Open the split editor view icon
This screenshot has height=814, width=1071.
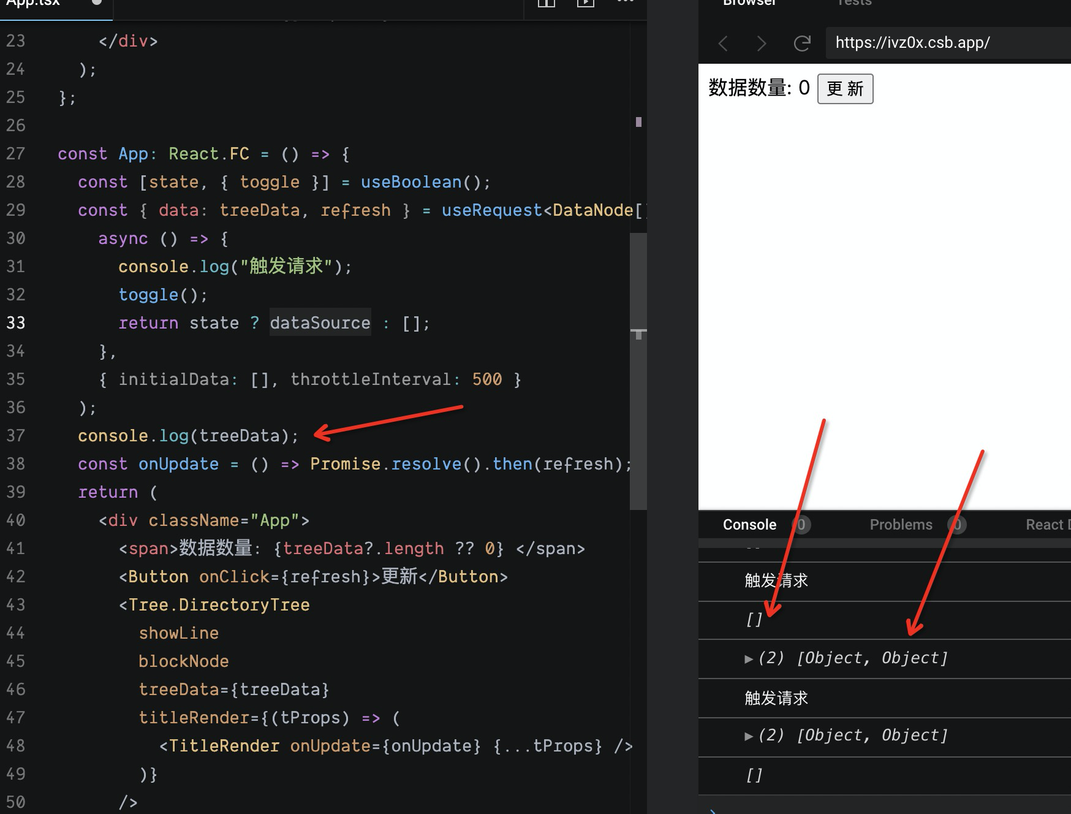[x=546, y=4]
